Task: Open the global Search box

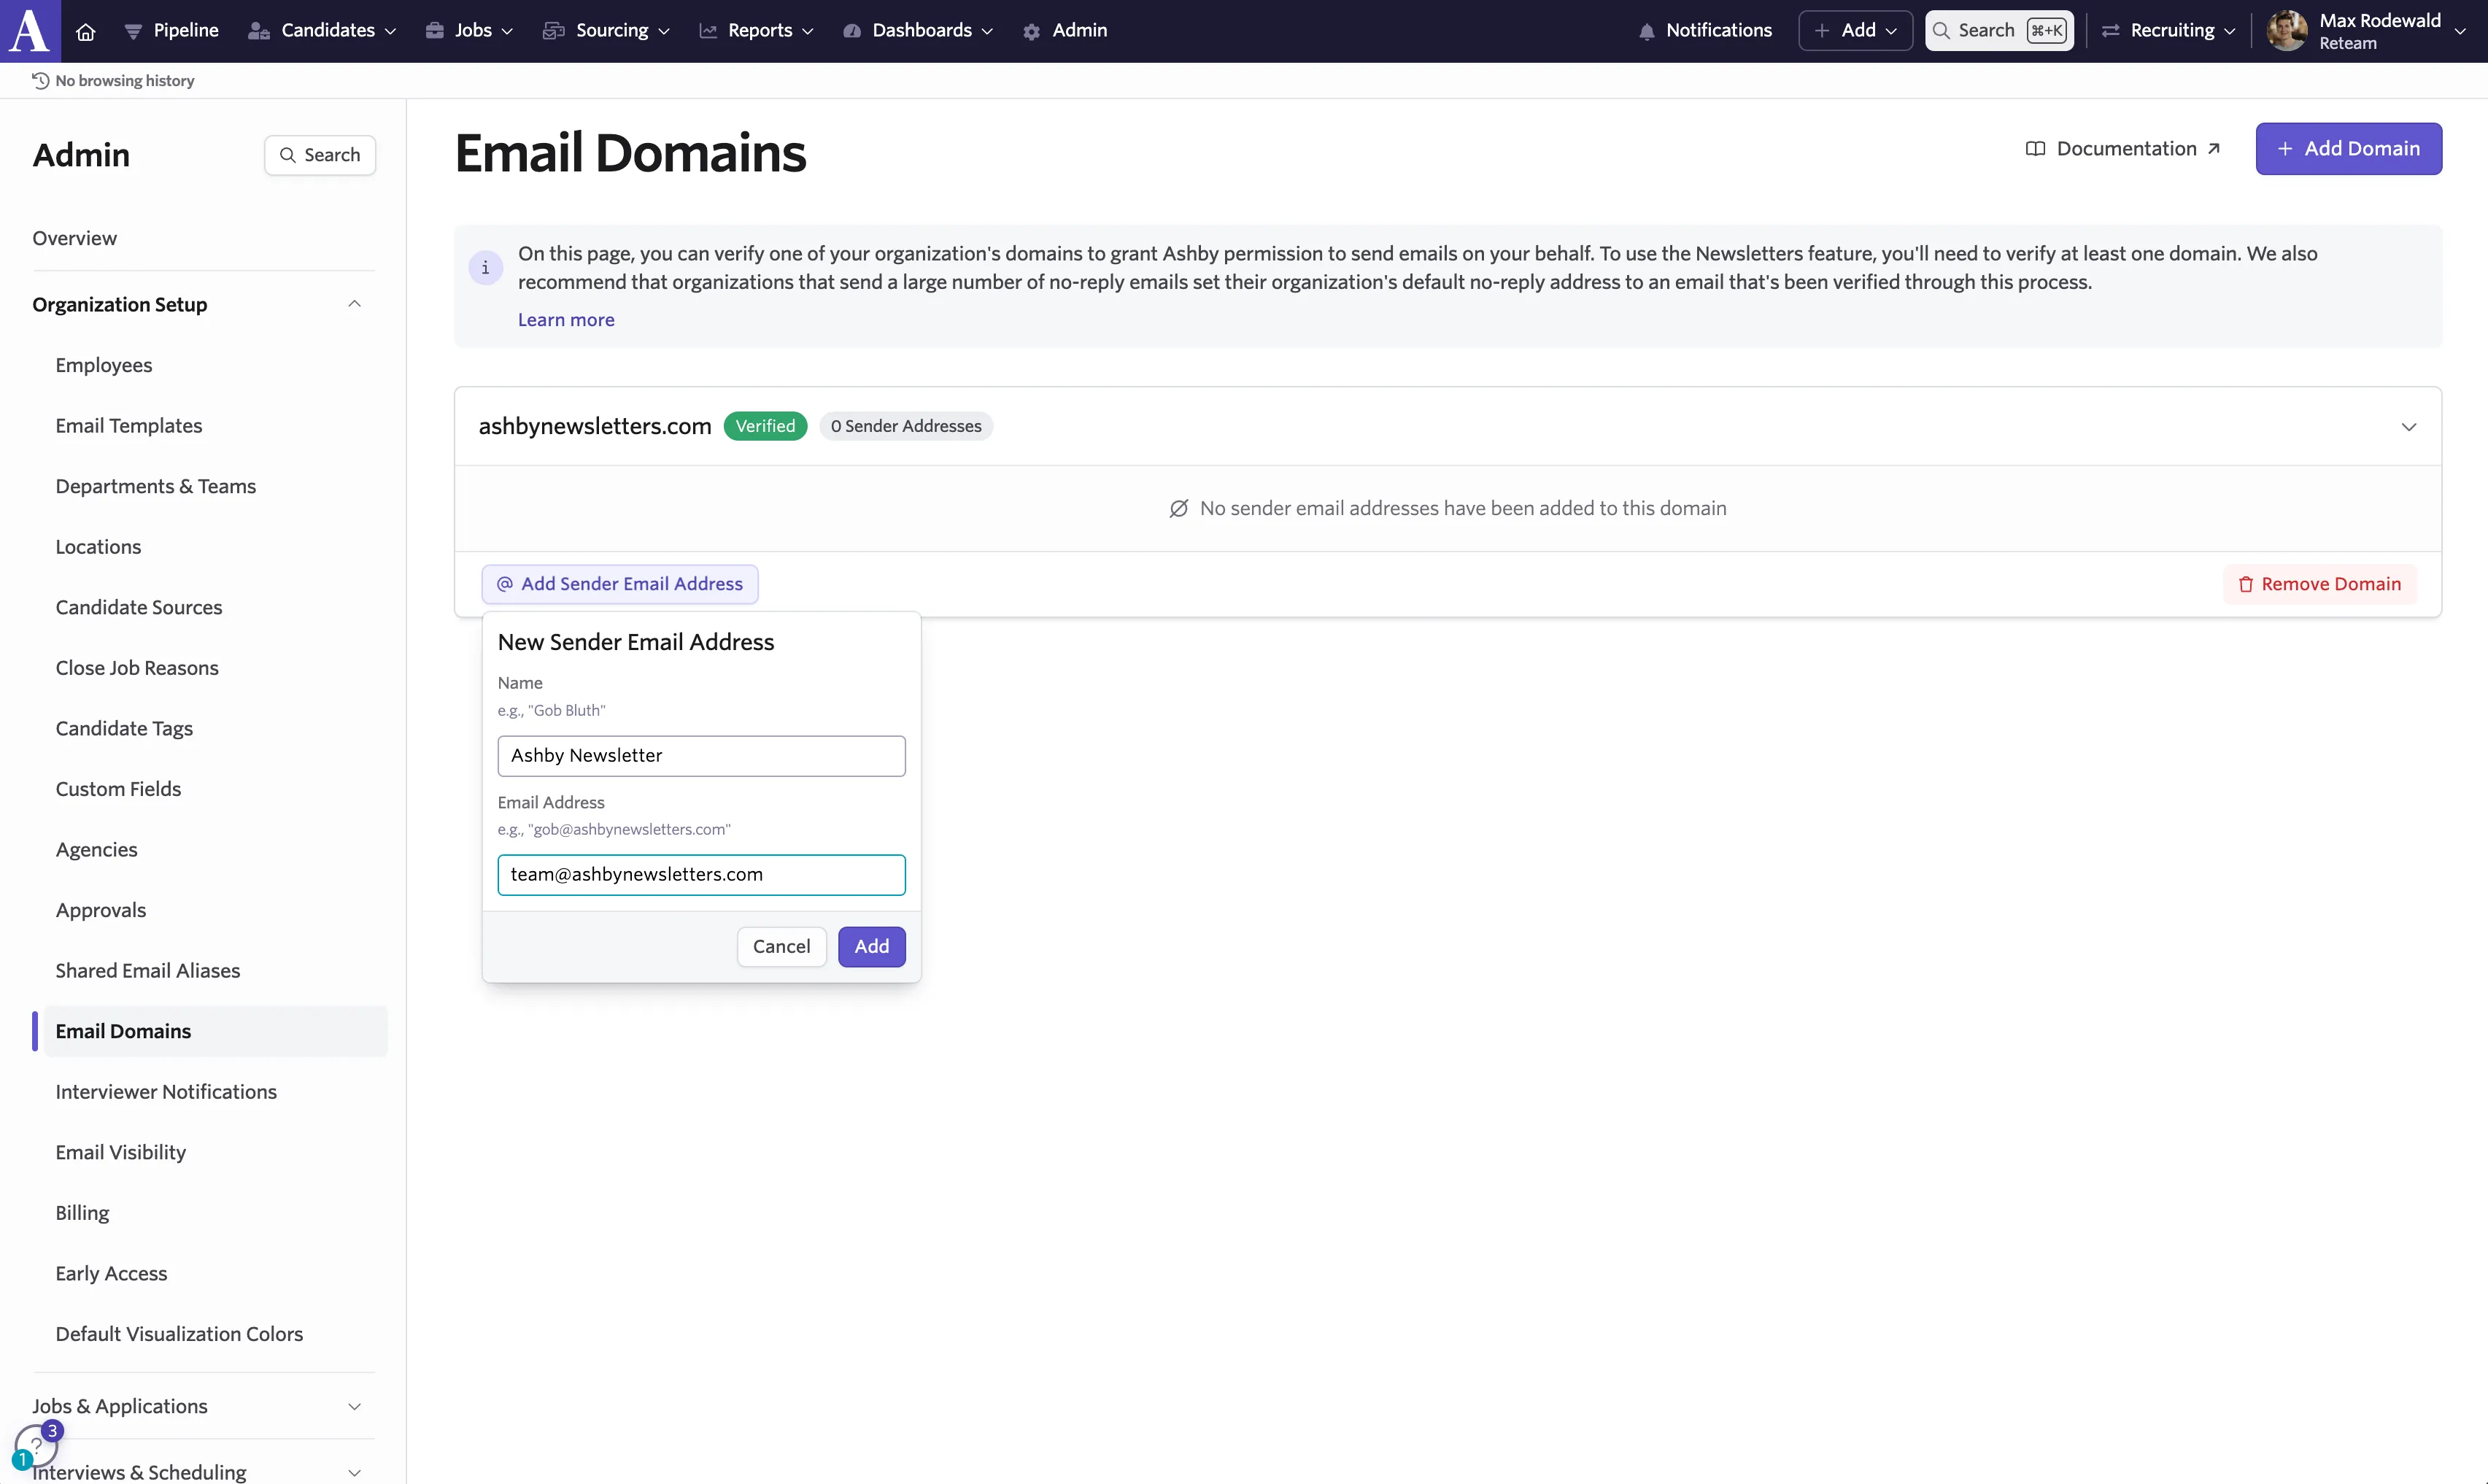Action: [1999, 31]
